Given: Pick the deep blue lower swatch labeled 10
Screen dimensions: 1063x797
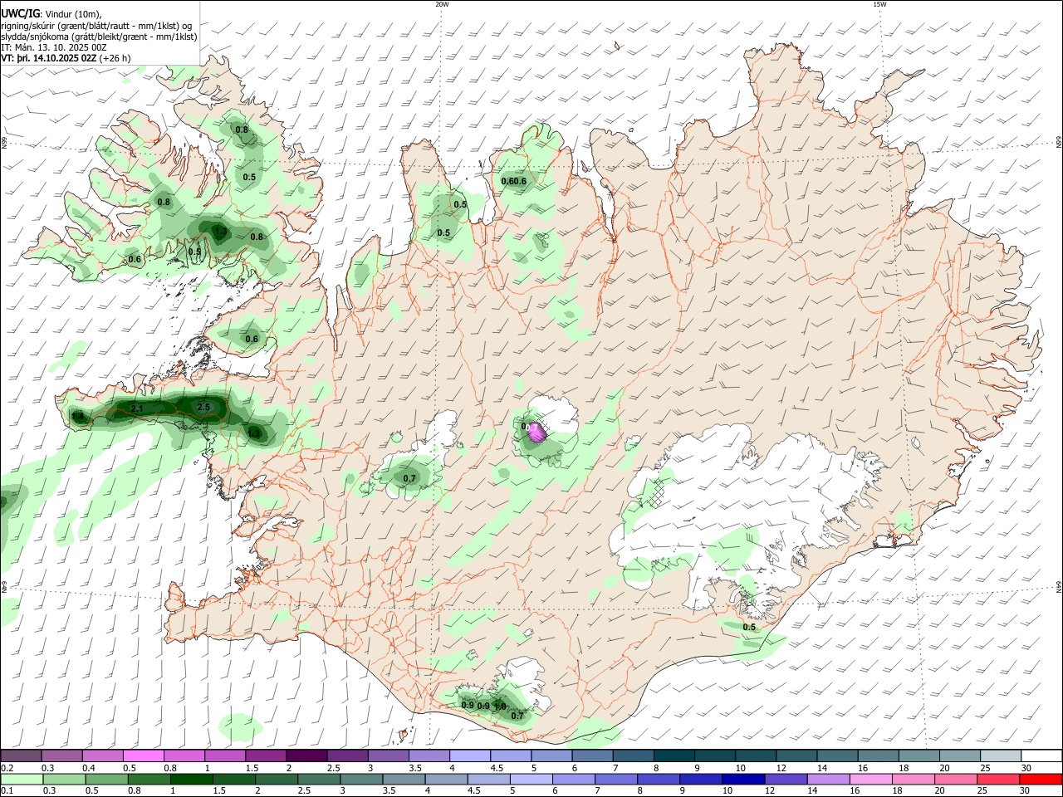Looking at the screenshot, I should click(742, 779).
